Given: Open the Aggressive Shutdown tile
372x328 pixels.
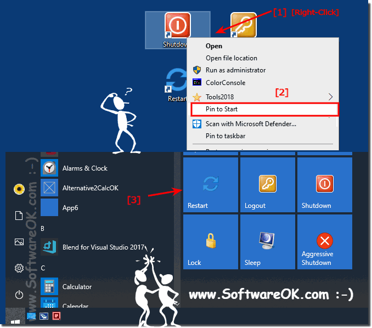Looking at the screenshot, I should click(x=325, y=242).
